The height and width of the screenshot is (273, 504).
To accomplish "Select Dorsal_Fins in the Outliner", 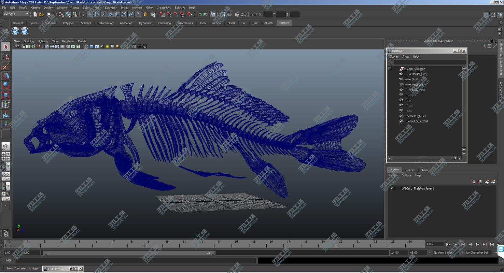I will pos(419,74).
